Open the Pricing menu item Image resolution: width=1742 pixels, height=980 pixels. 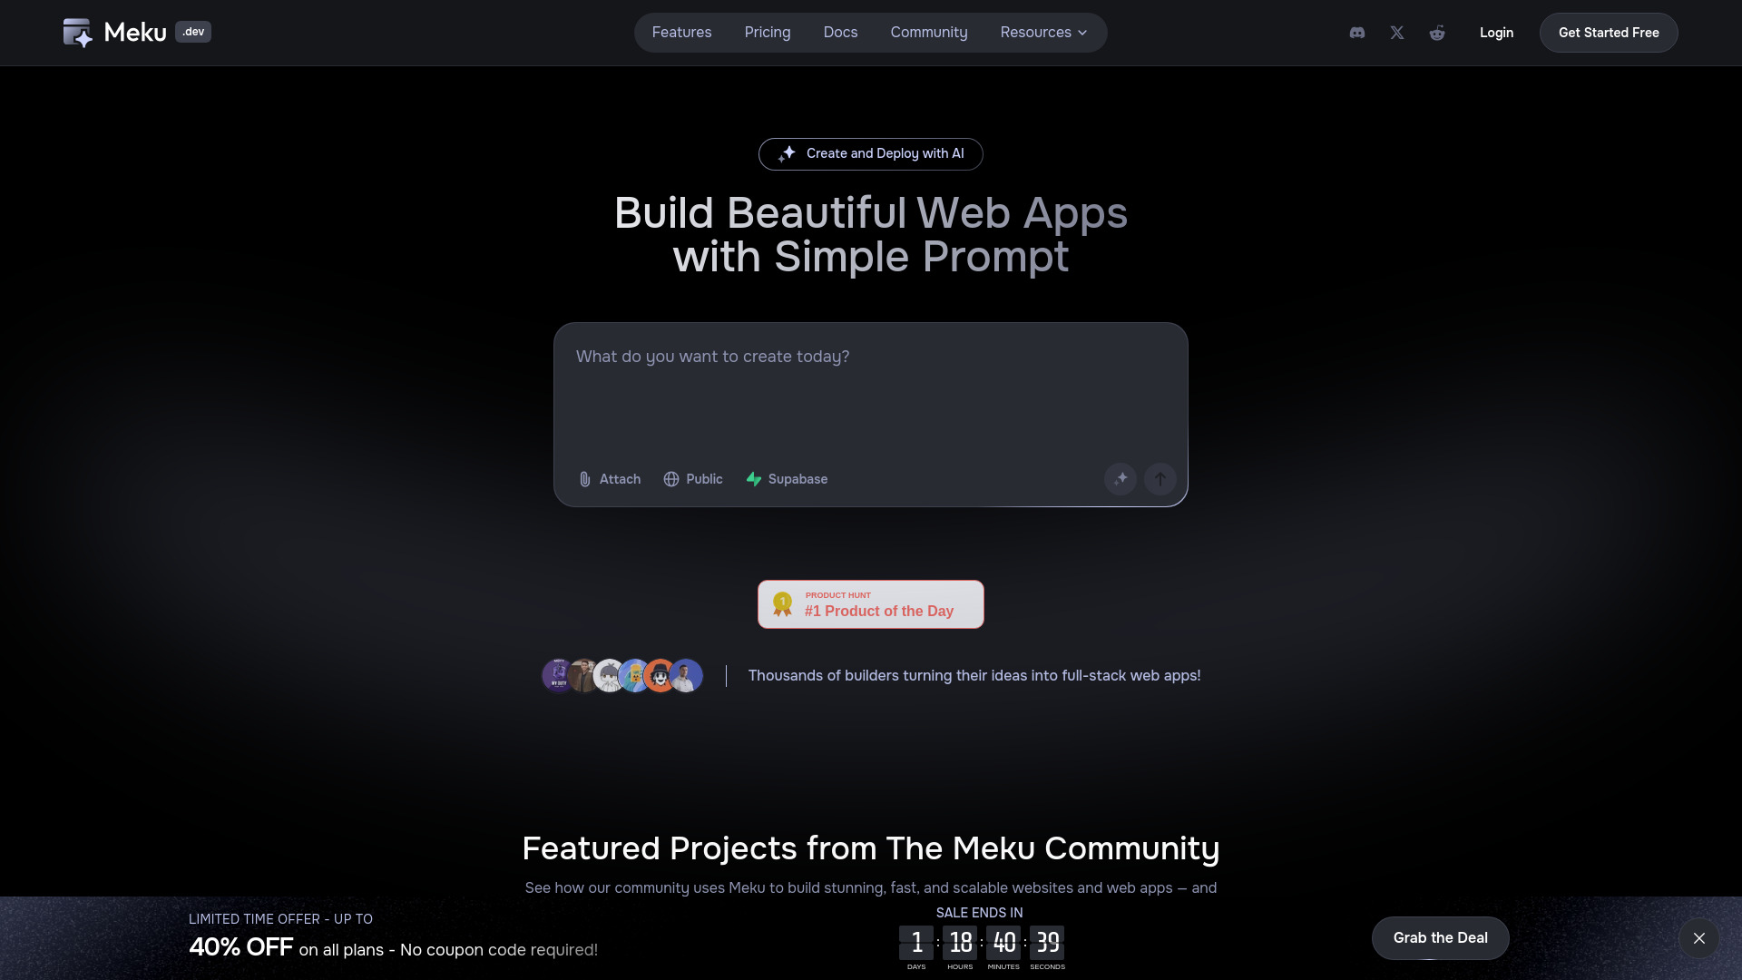coord(767,32)
